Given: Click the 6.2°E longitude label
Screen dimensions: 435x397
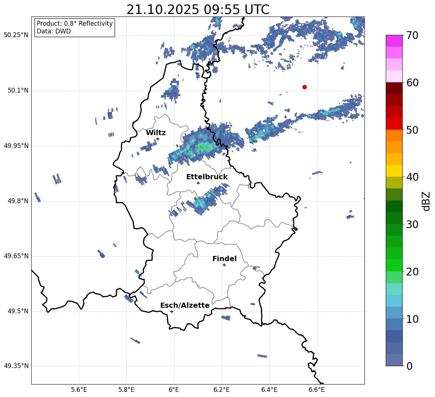Looking at the screenshot, I should (x=222, y=390).
